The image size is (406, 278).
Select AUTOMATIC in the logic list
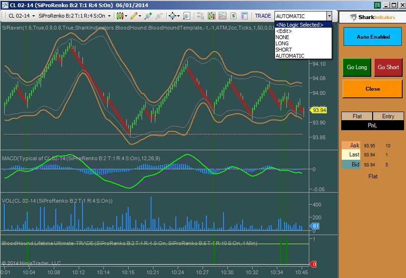point(303,56)
